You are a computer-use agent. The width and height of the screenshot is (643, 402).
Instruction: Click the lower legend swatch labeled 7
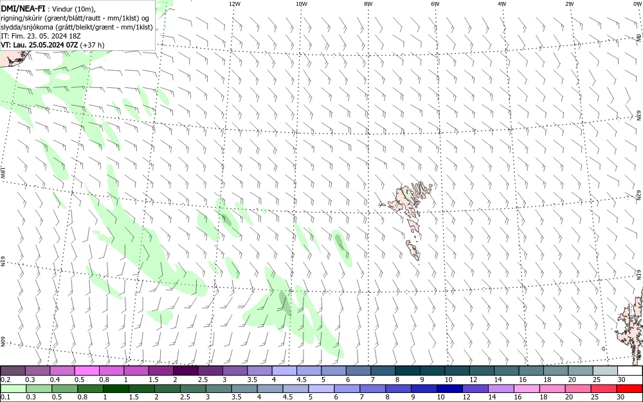[372, 389]
